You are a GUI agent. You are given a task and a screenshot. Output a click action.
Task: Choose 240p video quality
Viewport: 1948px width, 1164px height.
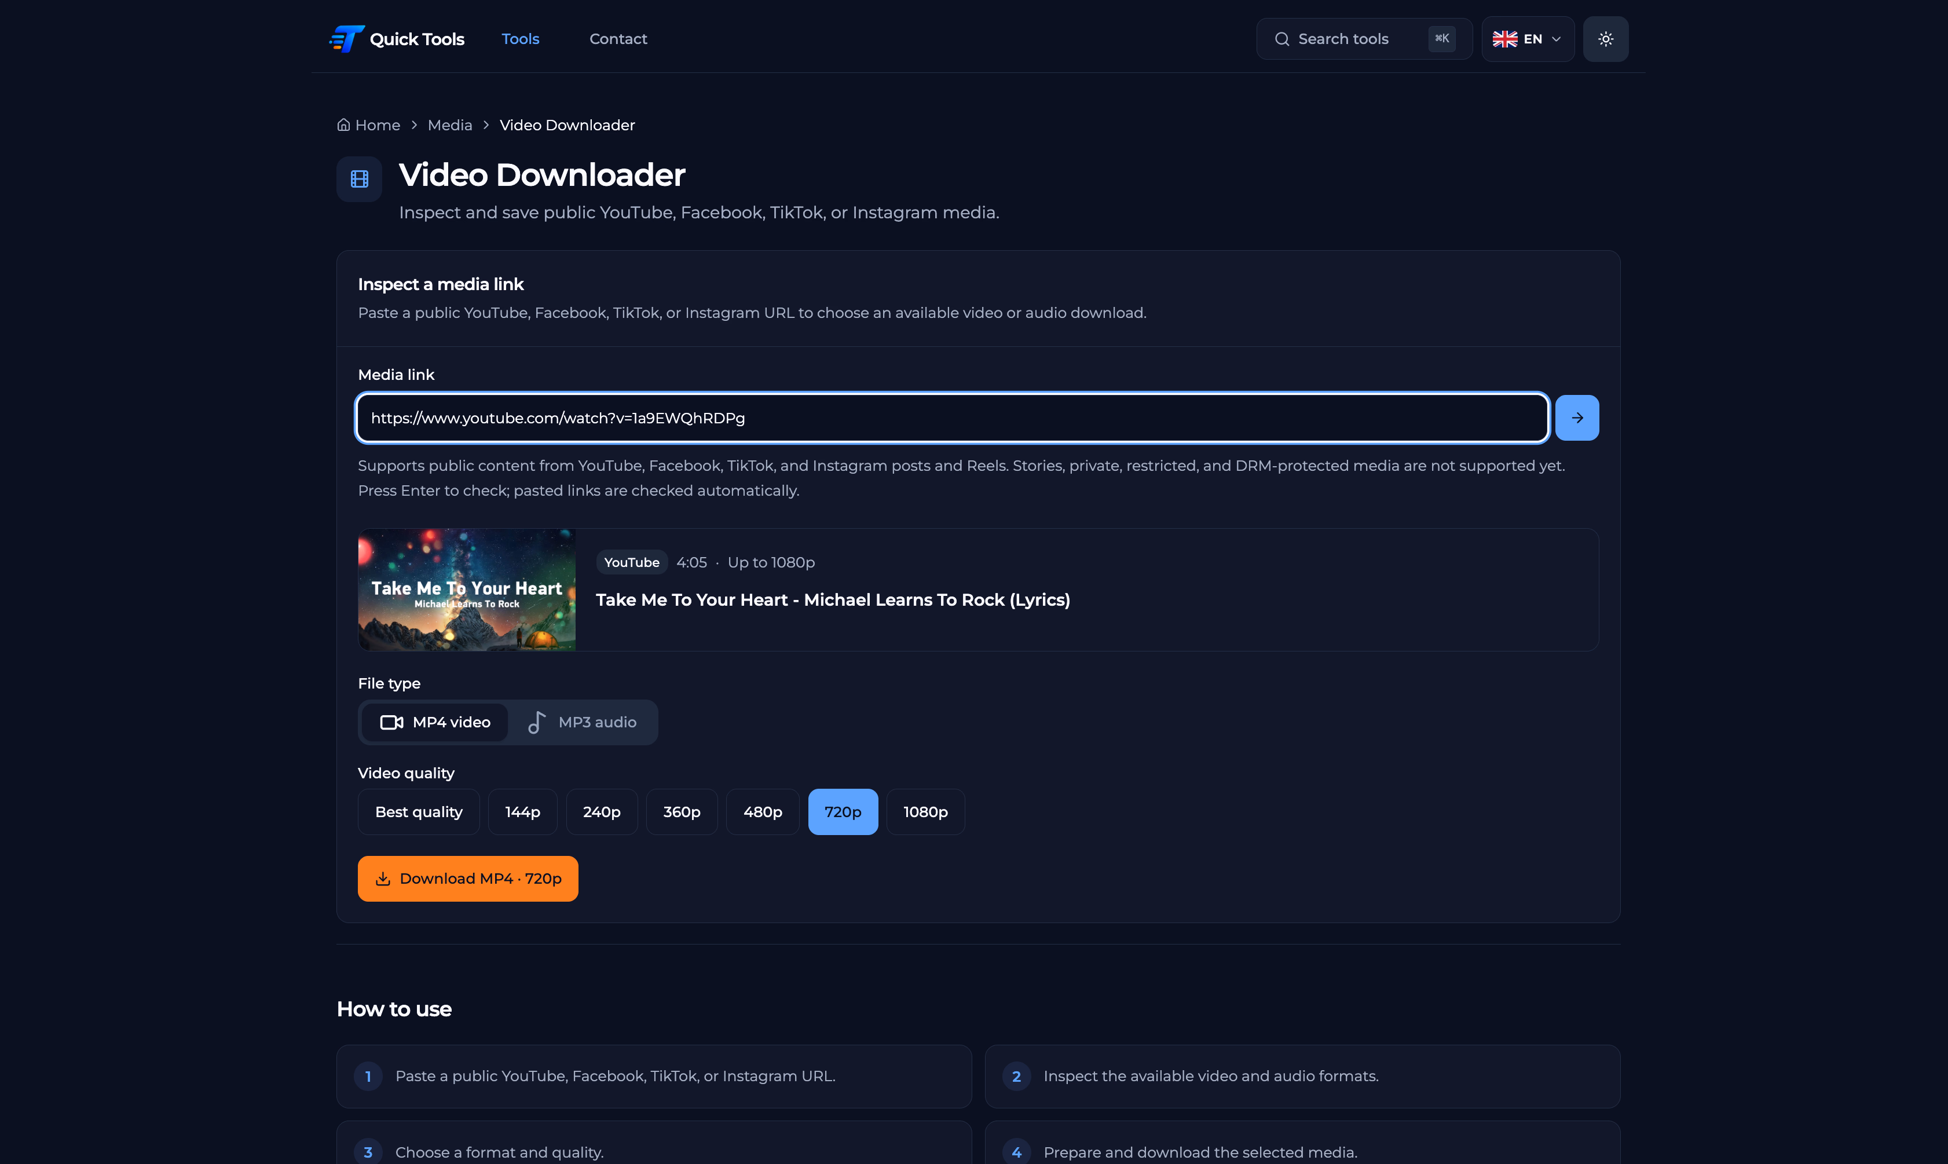click(602, 812)
